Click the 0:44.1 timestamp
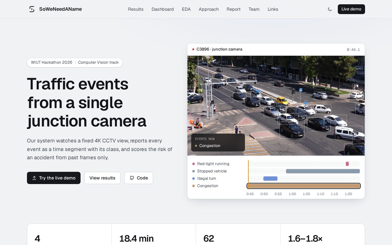392x245 pixels. [x=353, y=50]
